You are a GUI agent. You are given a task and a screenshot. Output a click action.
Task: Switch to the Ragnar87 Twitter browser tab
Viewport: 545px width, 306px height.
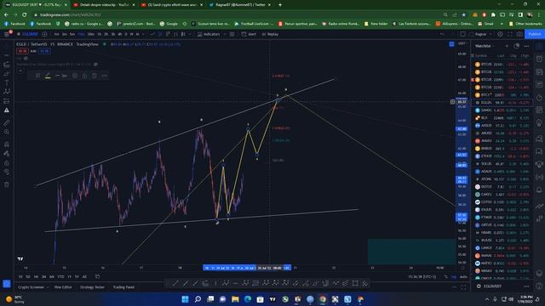[x=240, y=5]
